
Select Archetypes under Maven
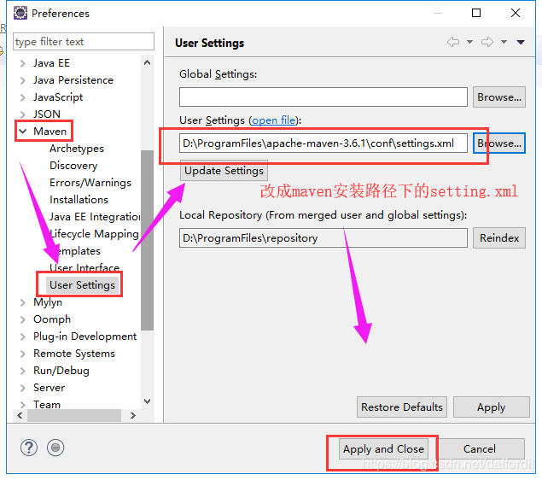tap(76, 149)
